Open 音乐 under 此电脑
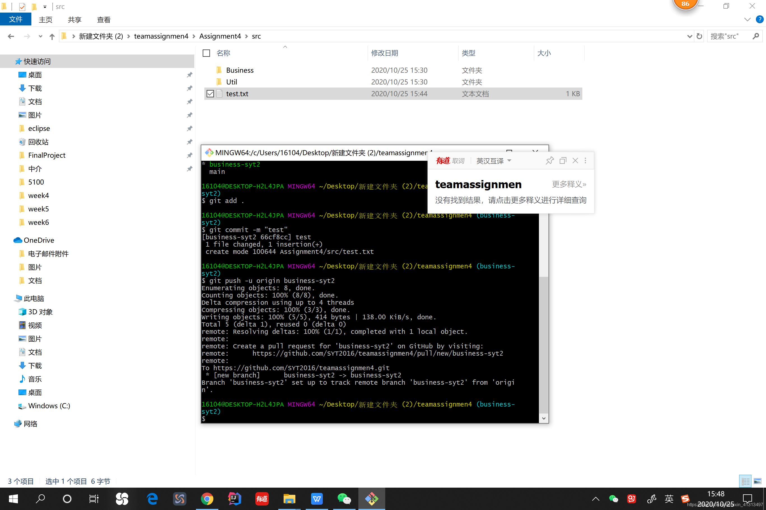This screenshot has height=510, width=766. point(35,379)
